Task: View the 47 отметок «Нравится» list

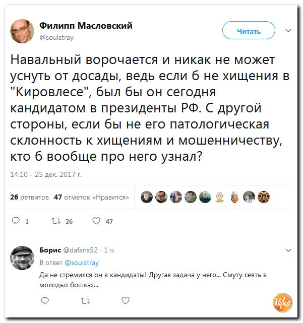Action: [x=91, y=197]
